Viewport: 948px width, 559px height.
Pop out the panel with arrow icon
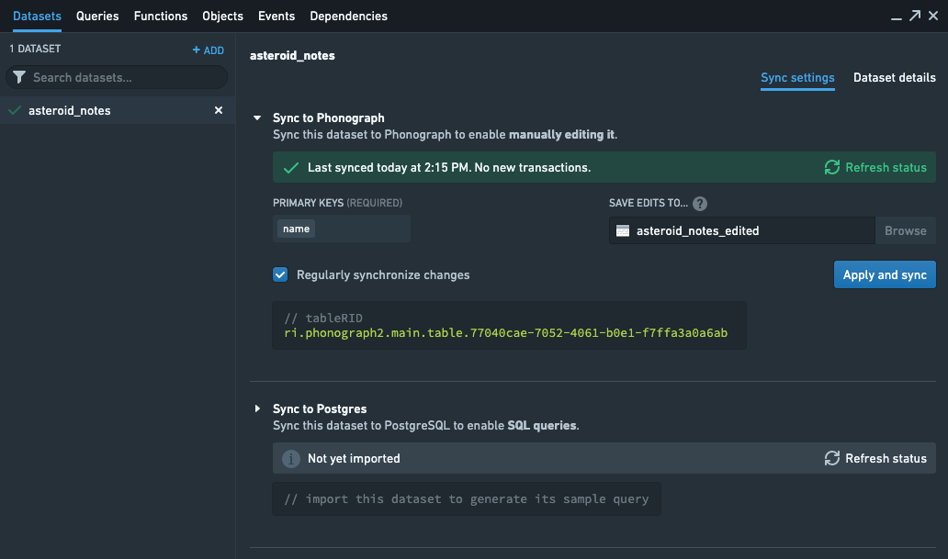(x=915, y=16)
